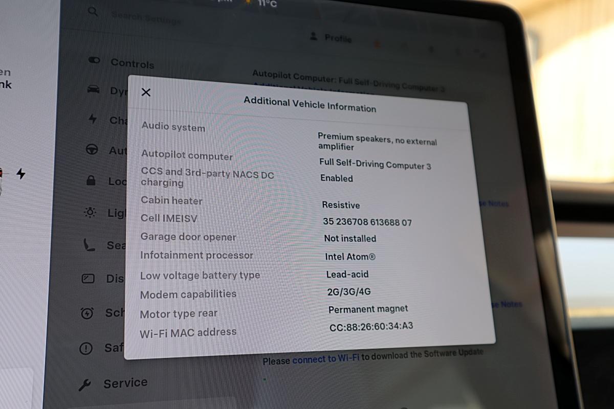Tap the Display screen icon
This screenshot has width=614, height=409.
88,279
